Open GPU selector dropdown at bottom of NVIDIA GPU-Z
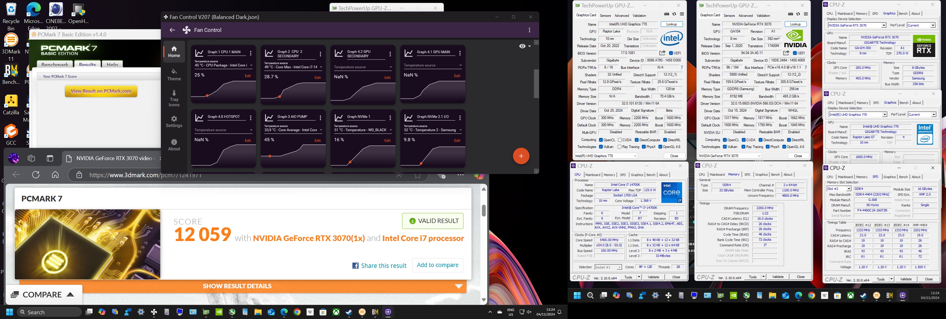 click(x=730, y=156)
